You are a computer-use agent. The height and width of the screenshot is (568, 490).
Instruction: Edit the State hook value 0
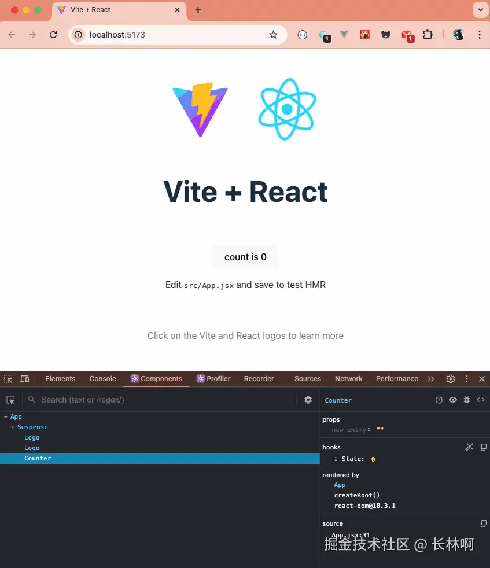[373, 459]
